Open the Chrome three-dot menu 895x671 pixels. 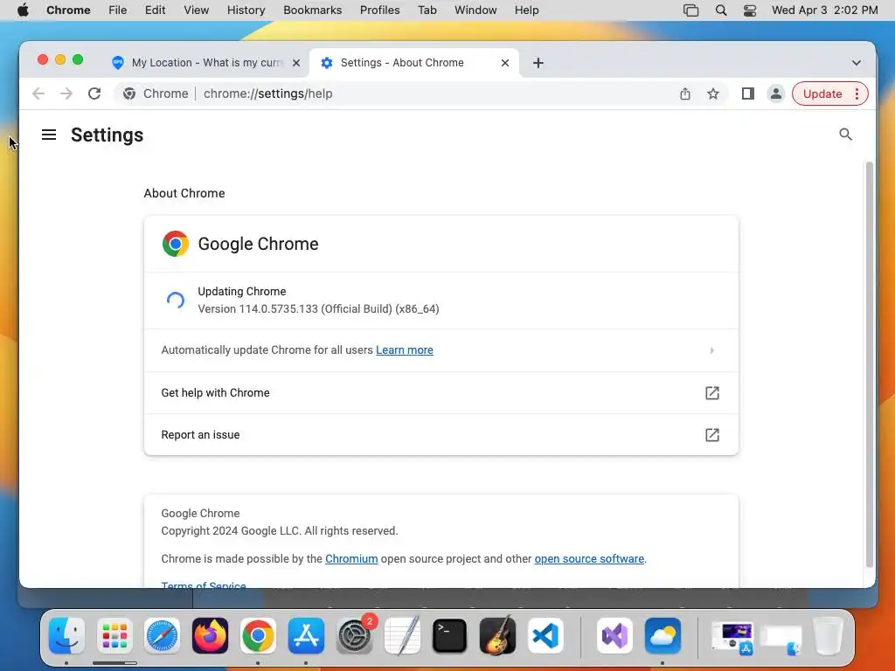(x=857, y=93)
